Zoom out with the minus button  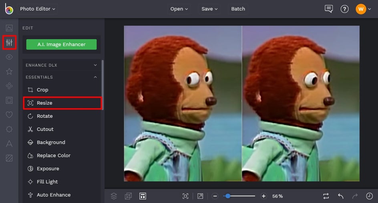(x=215, y=196)
